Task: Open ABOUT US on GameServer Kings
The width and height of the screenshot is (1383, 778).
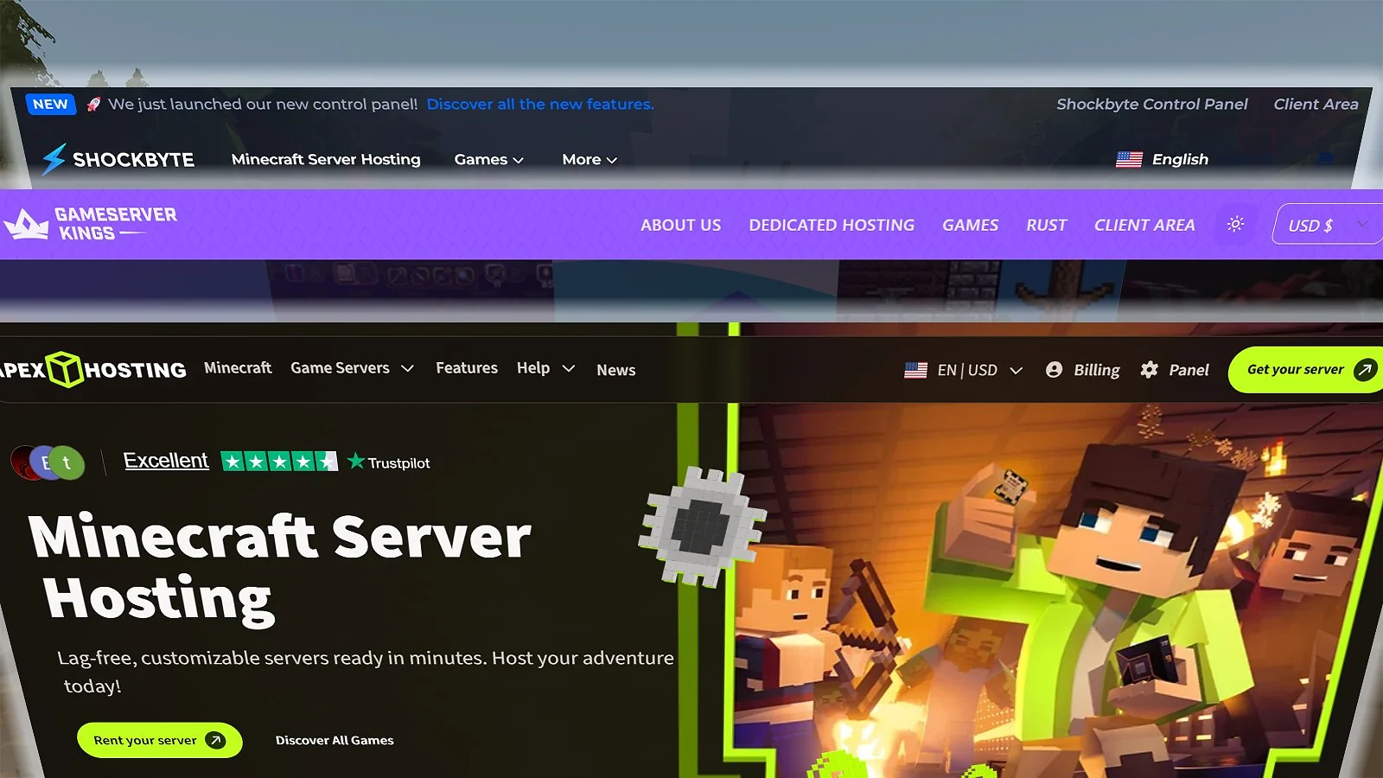Action: [x=680, y=225]
